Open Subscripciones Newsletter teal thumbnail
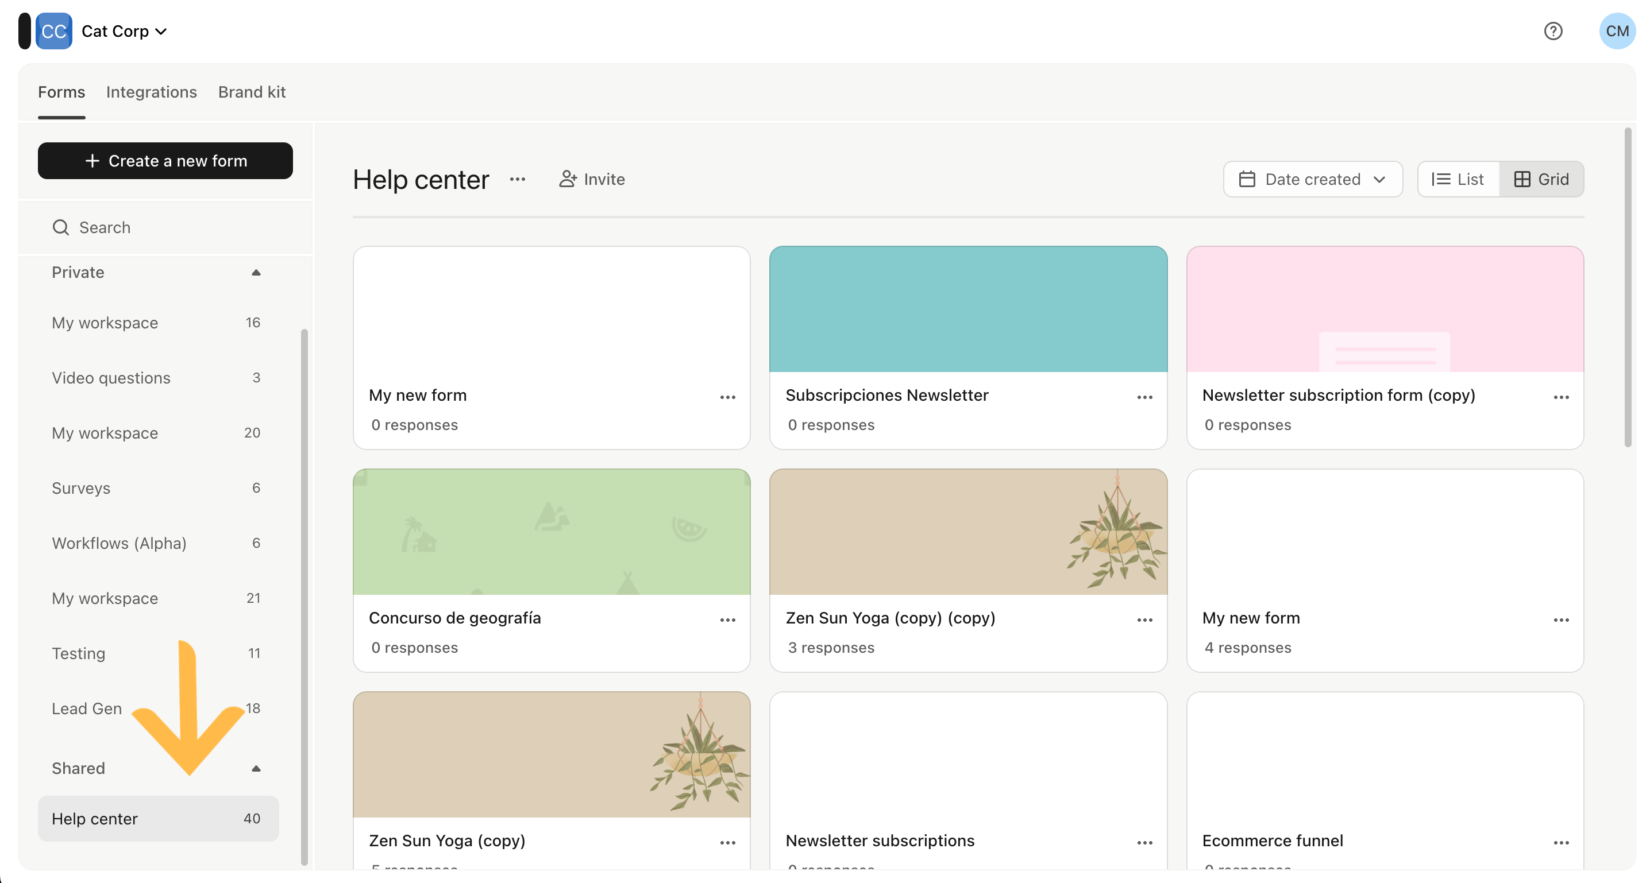Screen dimensions: 1650x883 coord(968,309)
